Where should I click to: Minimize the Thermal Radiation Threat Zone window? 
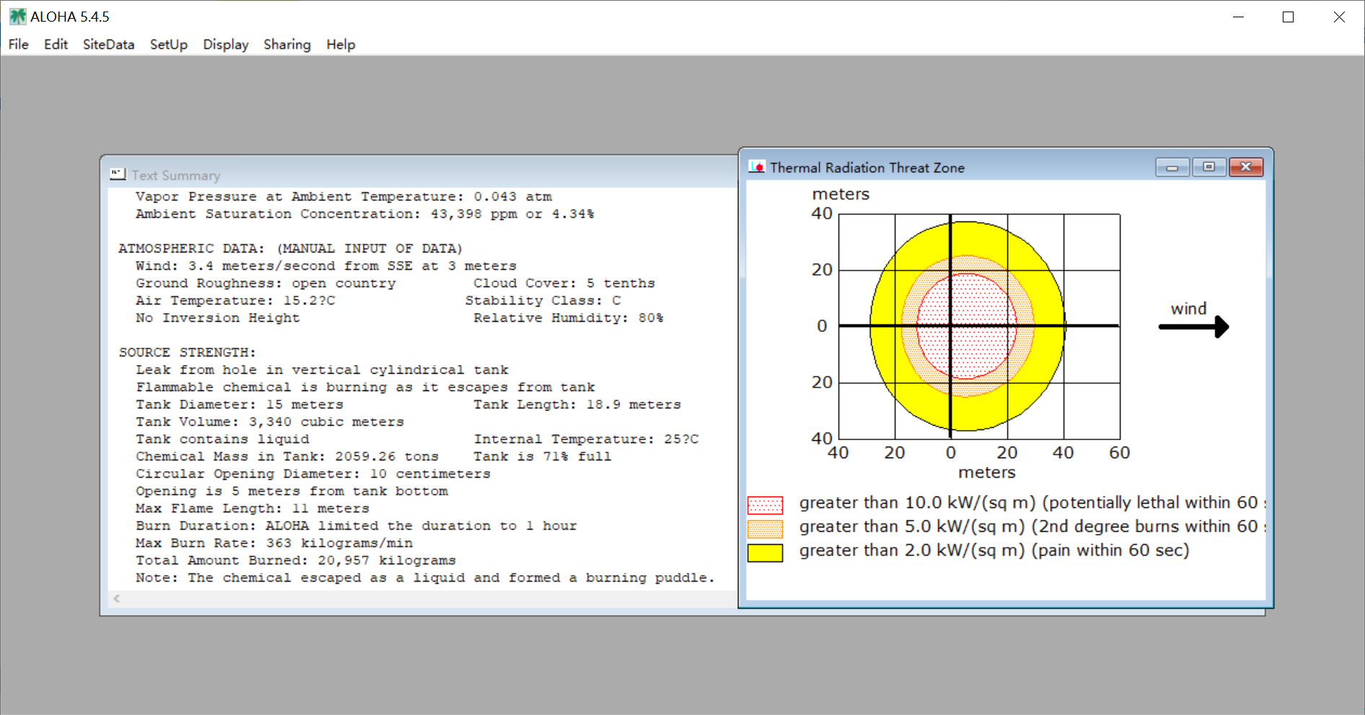tap(1172, 167)
